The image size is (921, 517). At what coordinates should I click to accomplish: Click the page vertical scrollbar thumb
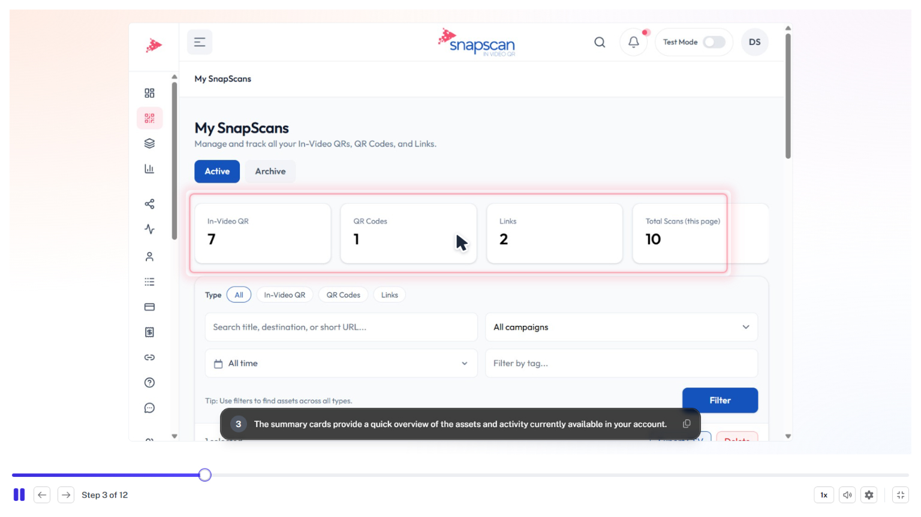click(x=788, y=96)
